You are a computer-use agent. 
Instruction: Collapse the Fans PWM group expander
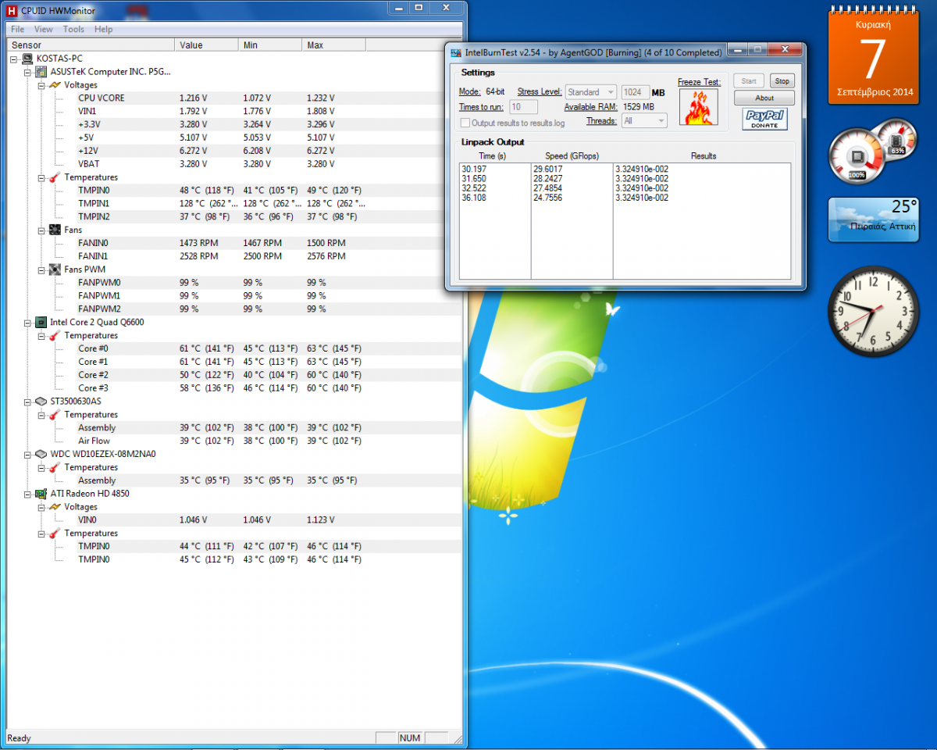pos(41,270)
